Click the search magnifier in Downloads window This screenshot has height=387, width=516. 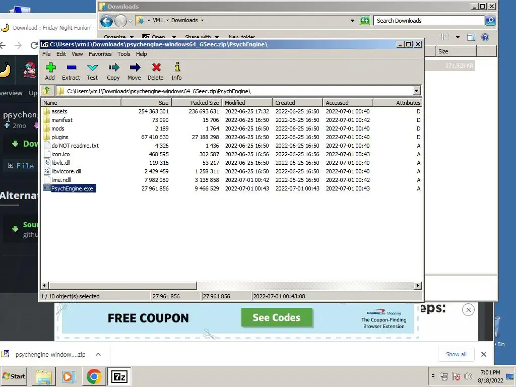tap(490, 20)
